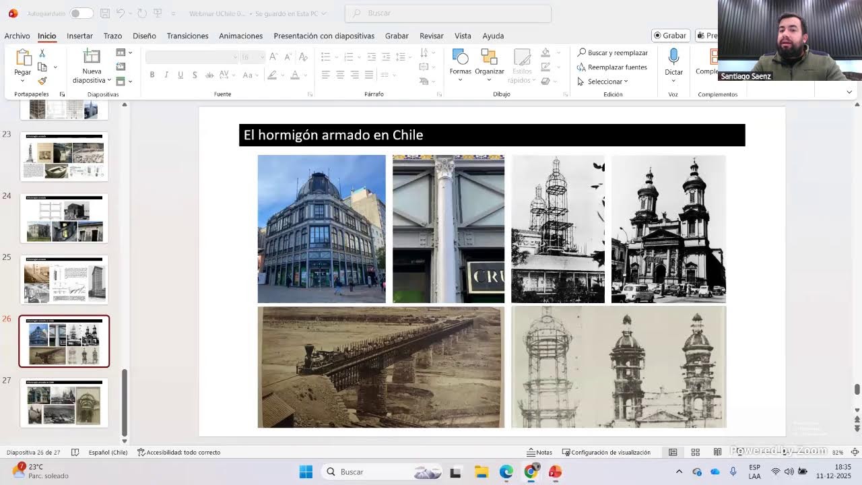862x485 pixels.
Task: Click Accesibilidad: todo correcto status
Action: (178, 452)
